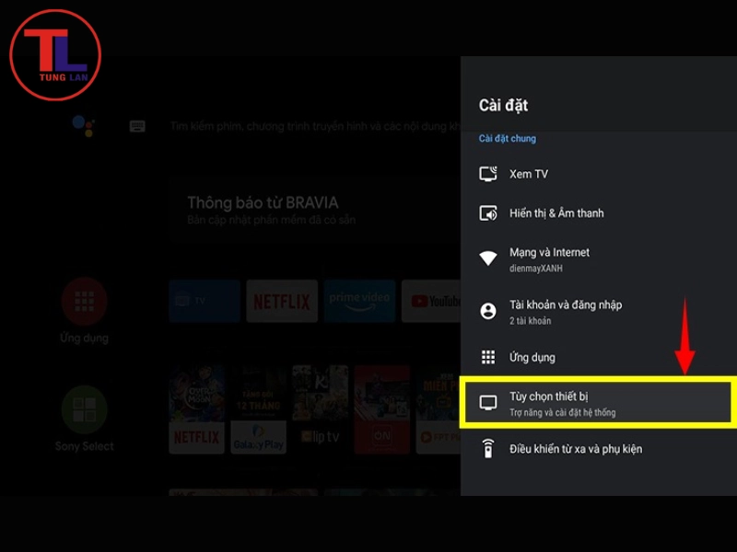
Task: Open the Xem TV settings icon
Action: point(489,174)
